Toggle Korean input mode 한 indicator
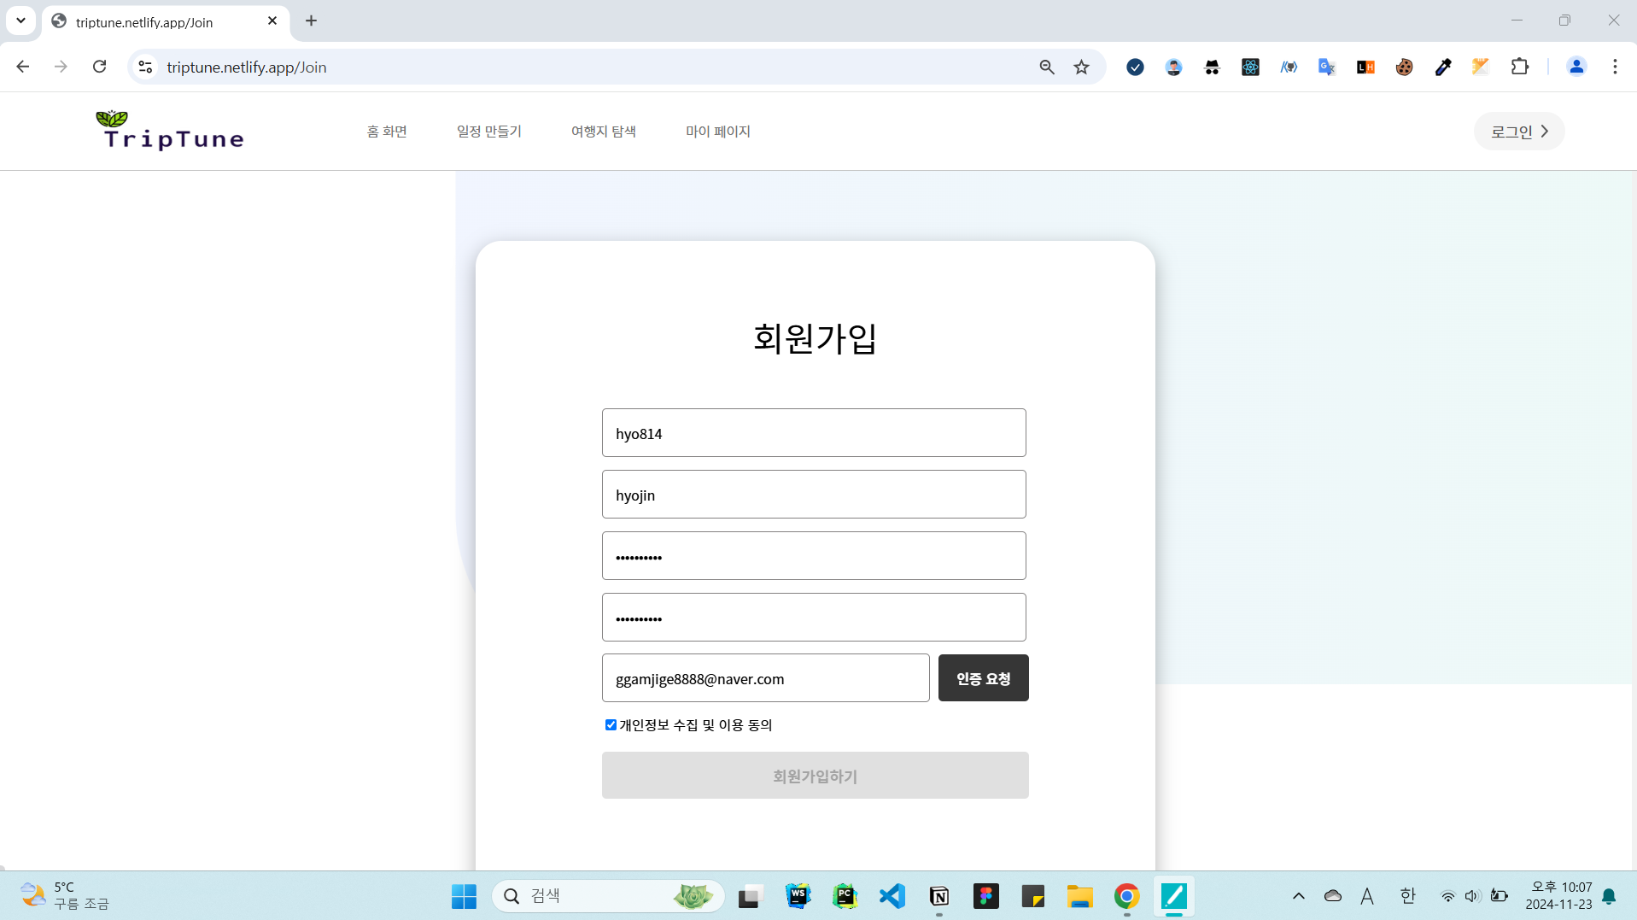1637x920 pixels. coord(1407,895)
